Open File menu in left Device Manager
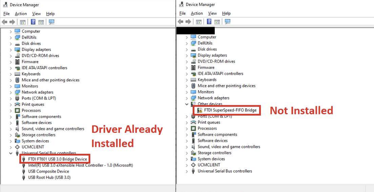The height and width of the screenshot is (192, 374). [x=6, y=14]
